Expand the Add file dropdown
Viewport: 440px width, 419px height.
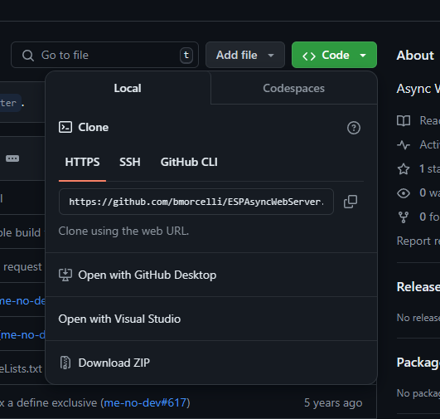(245, 55)
